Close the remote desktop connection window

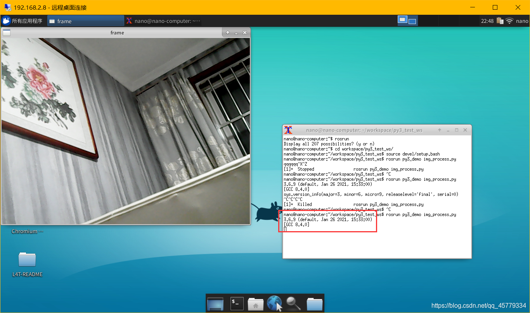click(518, 7)
